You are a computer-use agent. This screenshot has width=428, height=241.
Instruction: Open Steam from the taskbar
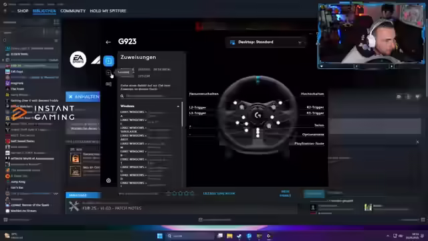pos(239,236)
